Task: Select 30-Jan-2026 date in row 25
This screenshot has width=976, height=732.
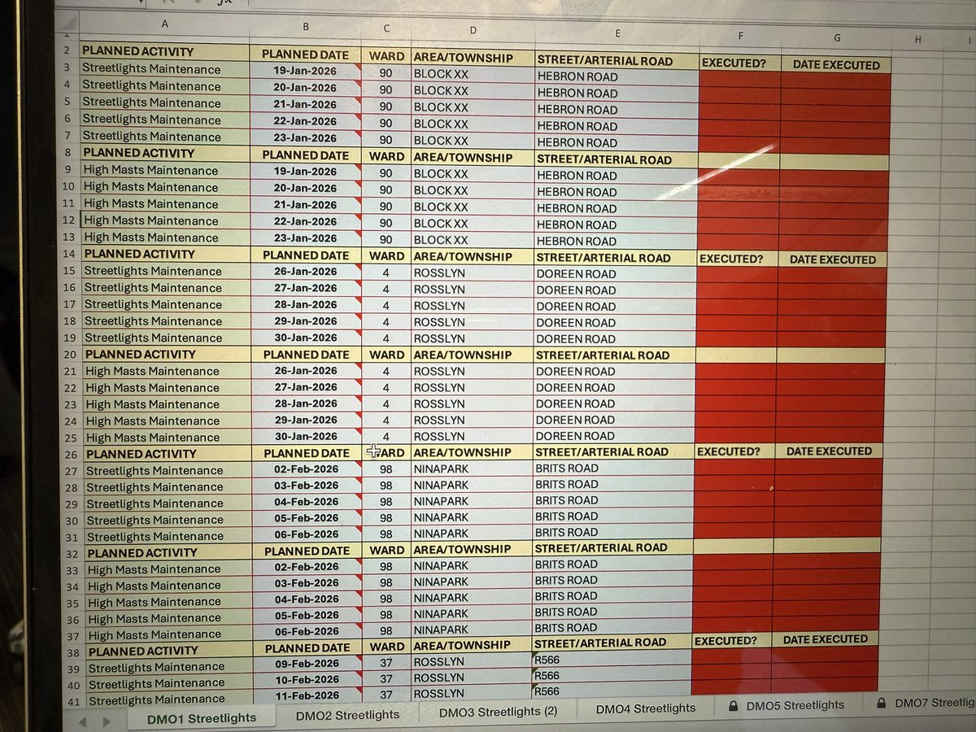Action: coord(308,437)
